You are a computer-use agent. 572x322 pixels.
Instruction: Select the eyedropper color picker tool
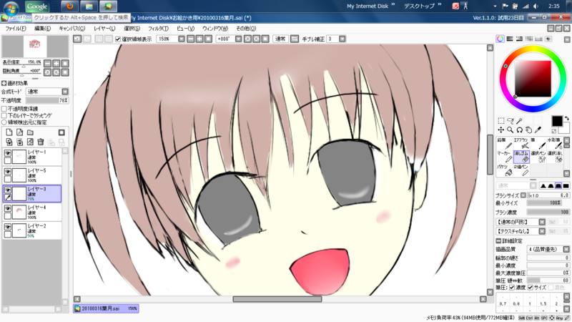point(538,130)
